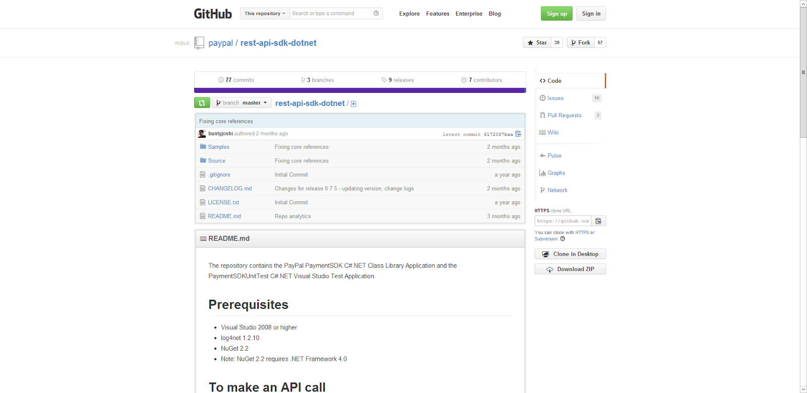Open Blog in the top navigation
The image size is (807, 393).
[495, 14]
